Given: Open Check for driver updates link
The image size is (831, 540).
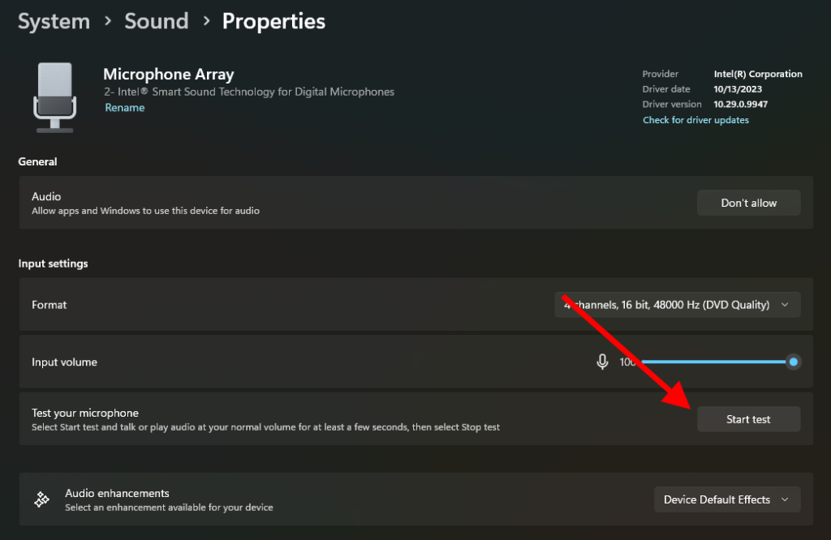Looking at the screenshot, I should (x=695, y=120).
